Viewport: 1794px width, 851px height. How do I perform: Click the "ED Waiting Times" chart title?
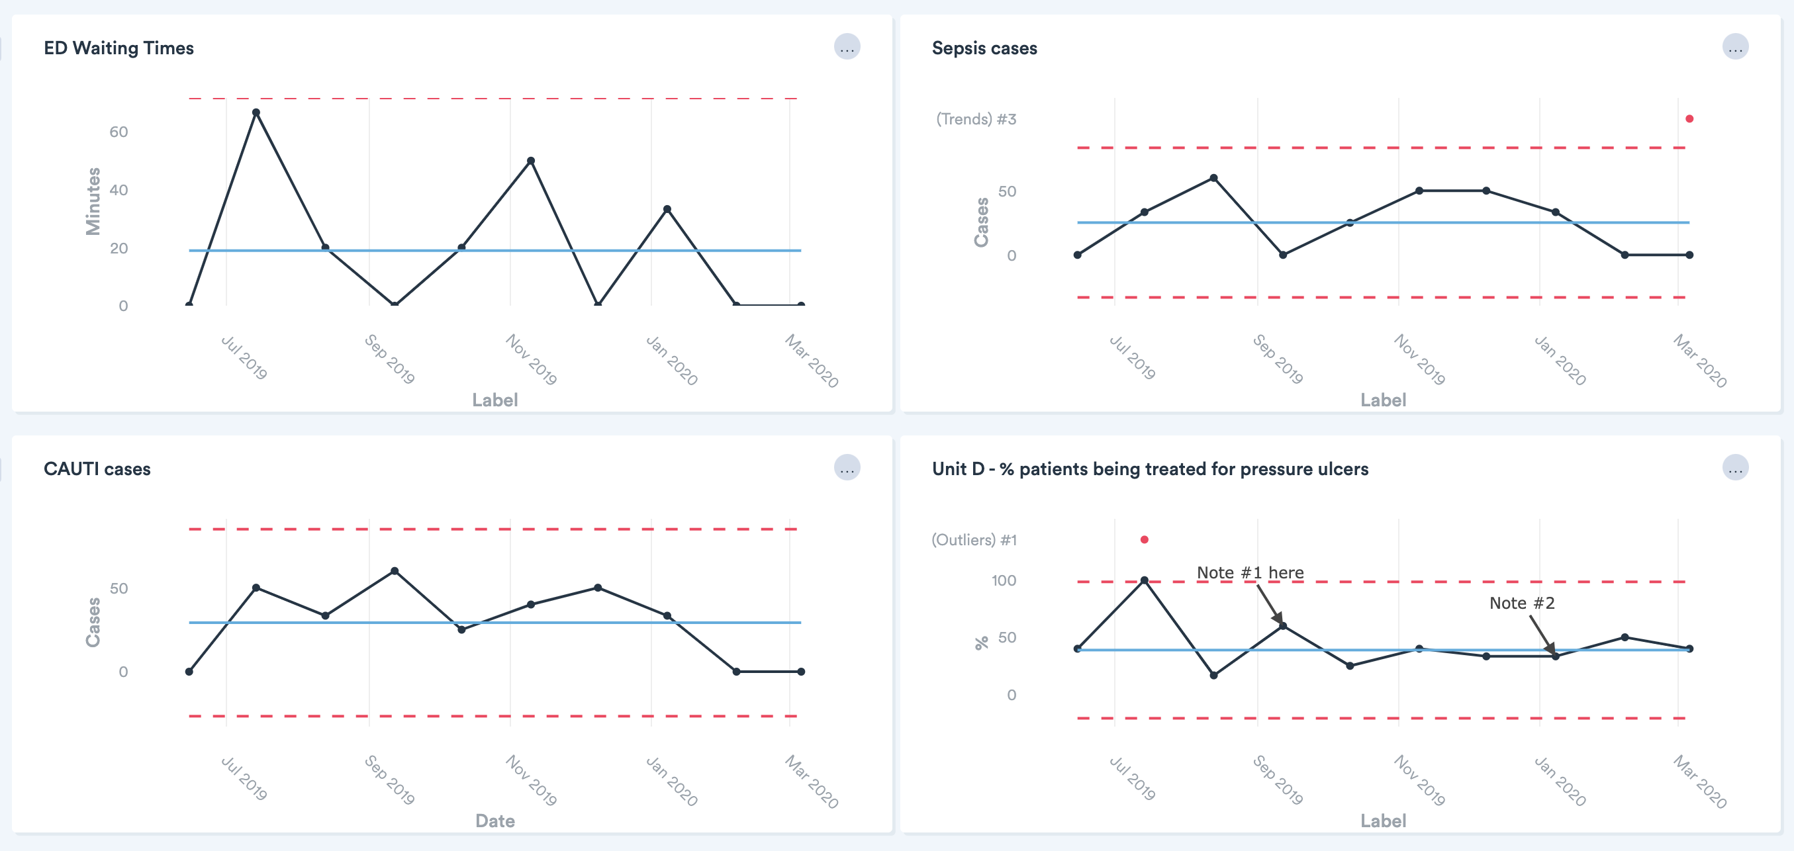(x=118, y=48)
